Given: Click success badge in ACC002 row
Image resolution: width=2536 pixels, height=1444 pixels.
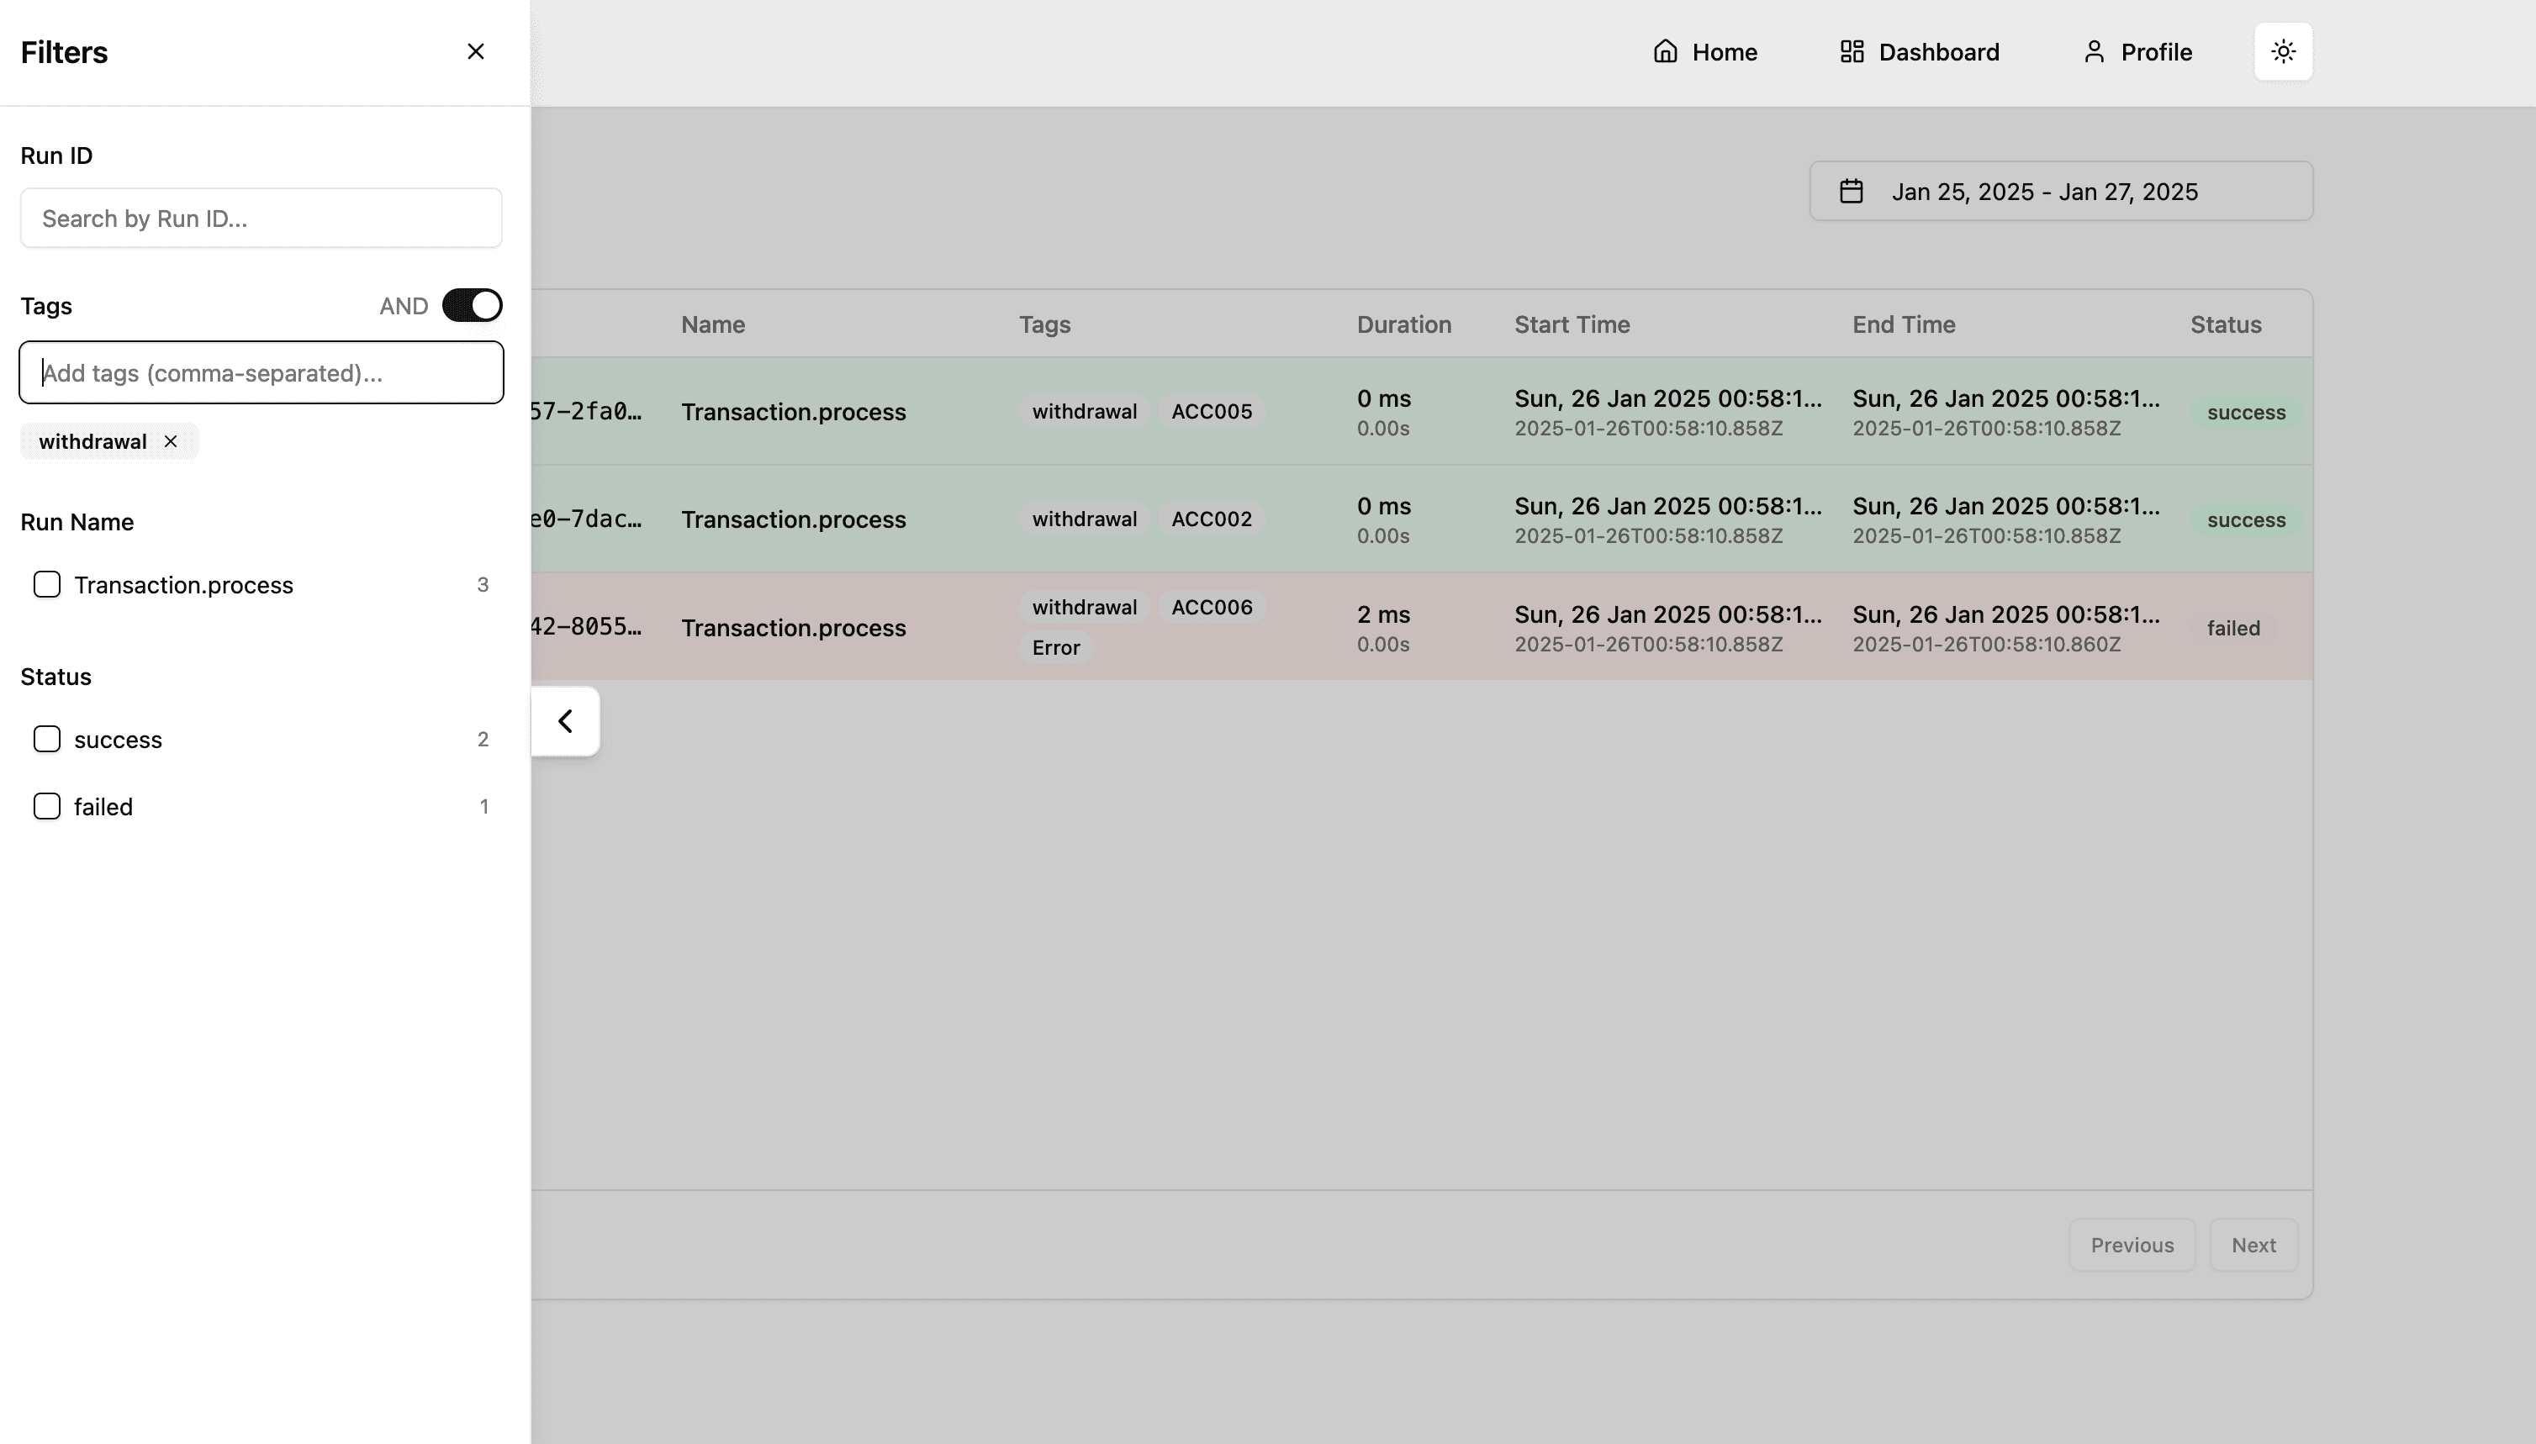Looking at the screenshot, I should (x=2246, y=519).
